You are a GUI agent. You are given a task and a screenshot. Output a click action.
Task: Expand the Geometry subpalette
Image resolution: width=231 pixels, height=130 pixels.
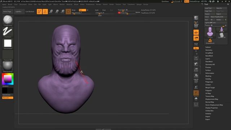209,50
